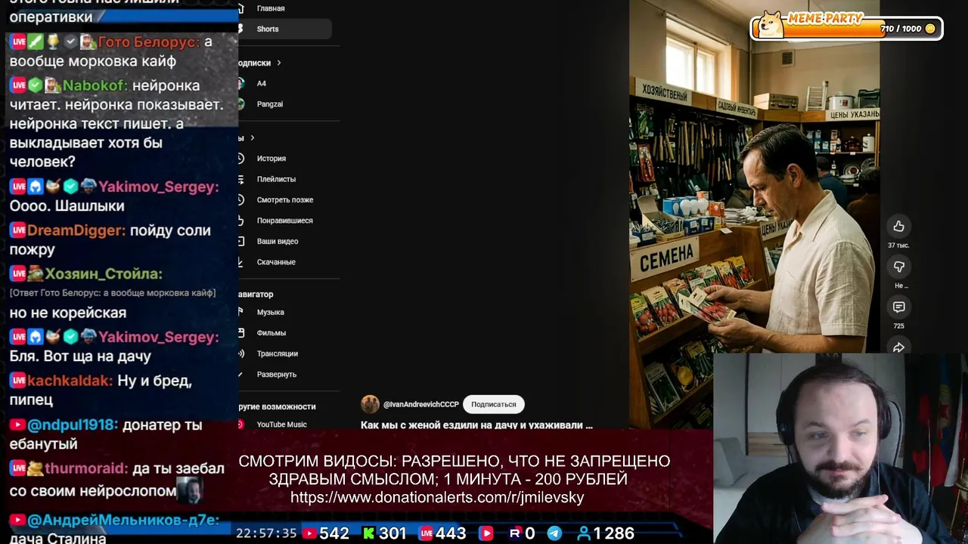The width and height of the screenshot is (968, 544).
Task: Click chat message Оооо. Шашлыки
Action: coord(67,206)
